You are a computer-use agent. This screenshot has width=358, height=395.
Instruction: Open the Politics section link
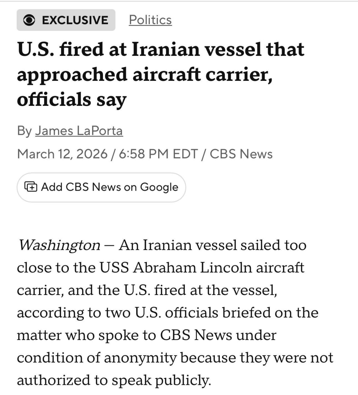pos(150,20)
